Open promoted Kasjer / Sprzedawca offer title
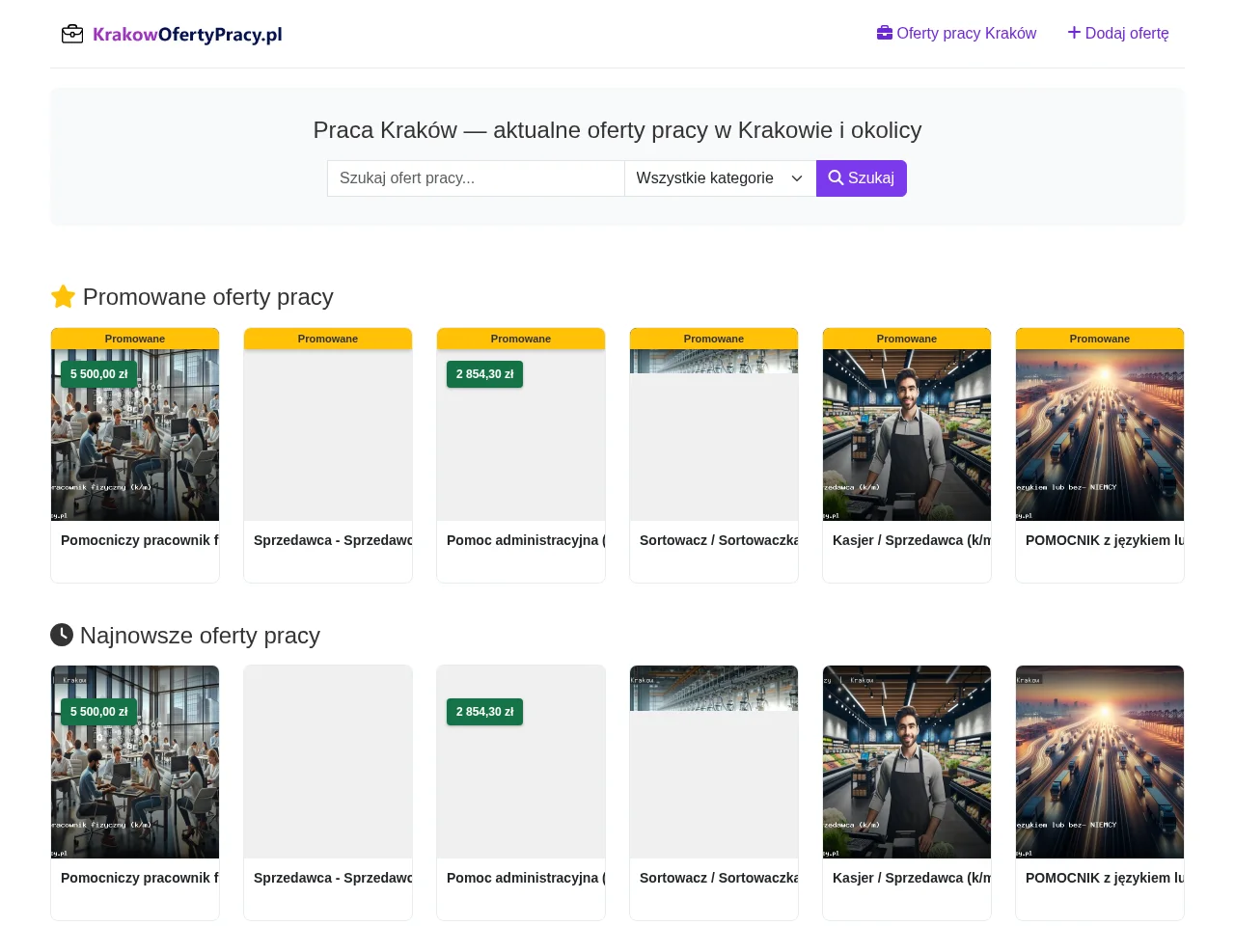Image resolution: width=1235 pixels, height=926 pixels. coord(912,540)
